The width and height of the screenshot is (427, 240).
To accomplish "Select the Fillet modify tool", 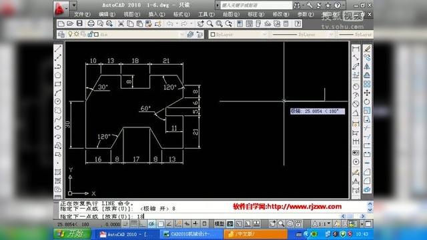I will tap(367, 181).
